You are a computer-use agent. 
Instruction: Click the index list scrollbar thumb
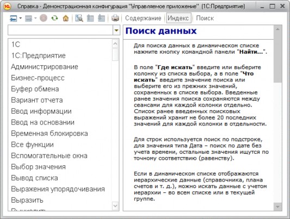[115, 55]
